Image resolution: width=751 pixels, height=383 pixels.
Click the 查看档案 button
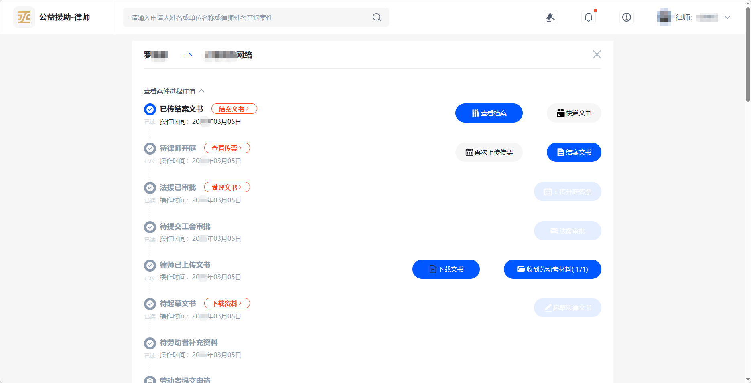point(489,113)
